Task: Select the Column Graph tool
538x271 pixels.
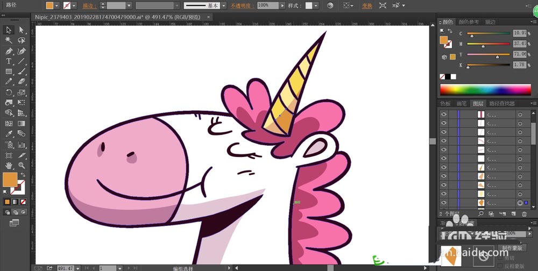Action: click(x=22, y=145)
